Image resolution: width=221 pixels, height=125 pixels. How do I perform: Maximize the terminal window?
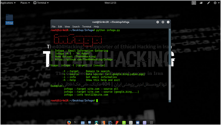click(163, 22)
